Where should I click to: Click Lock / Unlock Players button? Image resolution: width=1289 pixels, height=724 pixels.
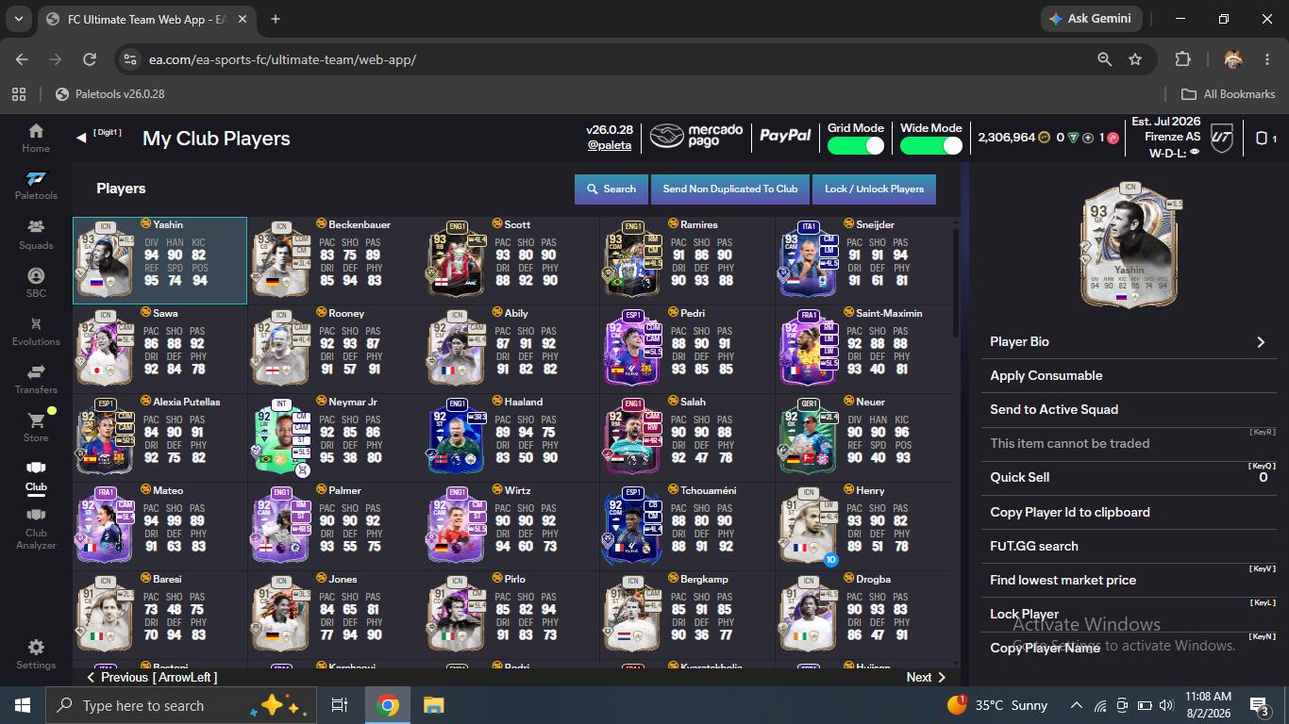click(x=874, y=189)
